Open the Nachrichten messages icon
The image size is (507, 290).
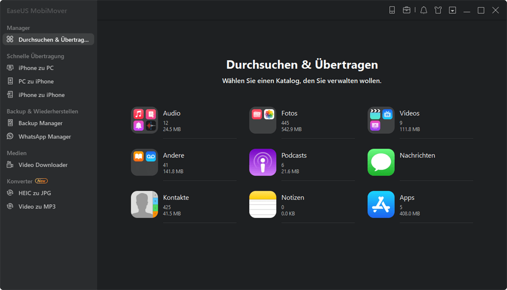click(381, 162)
